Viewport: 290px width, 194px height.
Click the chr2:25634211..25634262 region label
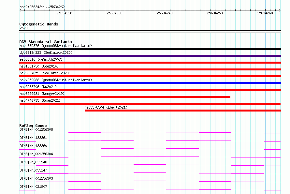click(x=42, y=7)
